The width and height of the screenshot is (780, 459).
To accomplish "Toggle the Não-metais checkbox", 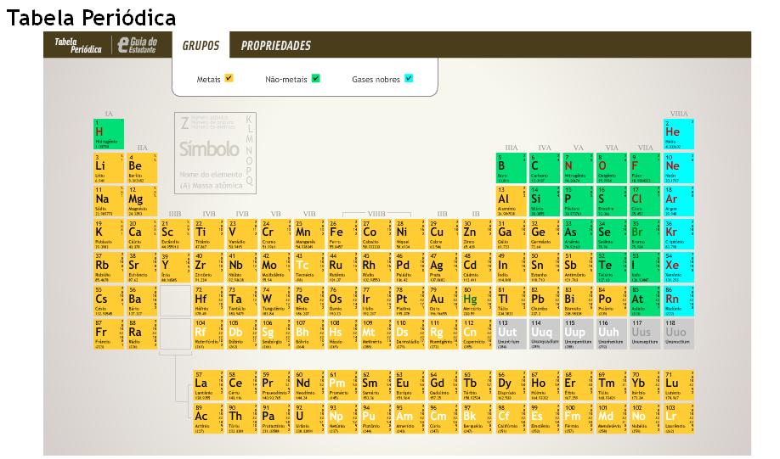I will coord(315,79).
